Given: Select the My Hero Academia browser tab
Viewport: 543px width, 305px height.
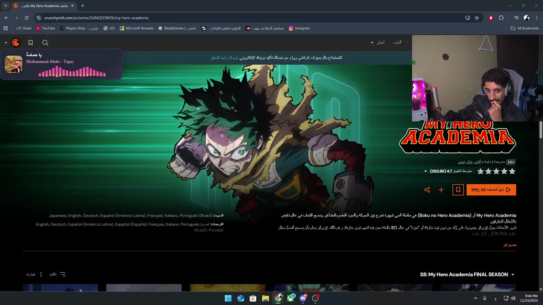Looking at the screenshot, I should 44,6.
